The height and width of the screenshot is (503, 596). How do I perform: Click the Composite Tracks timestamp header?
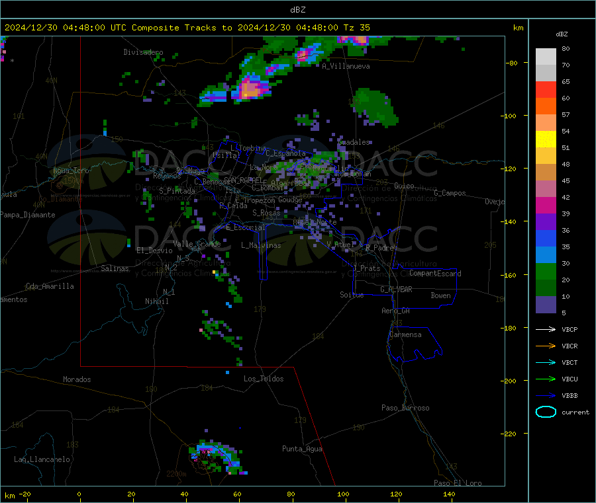(x=187, y=27)
